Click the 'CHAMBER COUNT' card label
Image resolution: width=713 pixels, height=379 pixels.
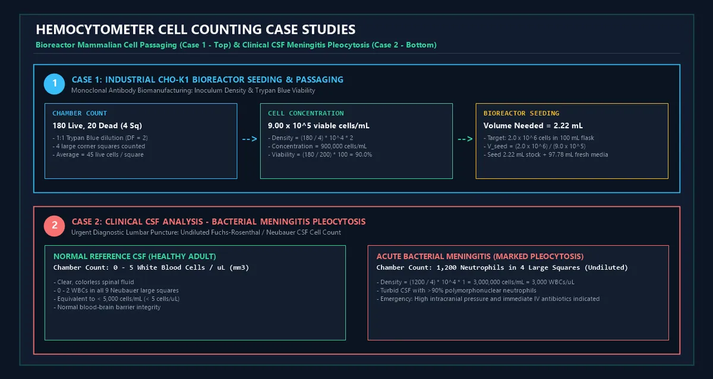pyautogui.click(x=80, y=113)
